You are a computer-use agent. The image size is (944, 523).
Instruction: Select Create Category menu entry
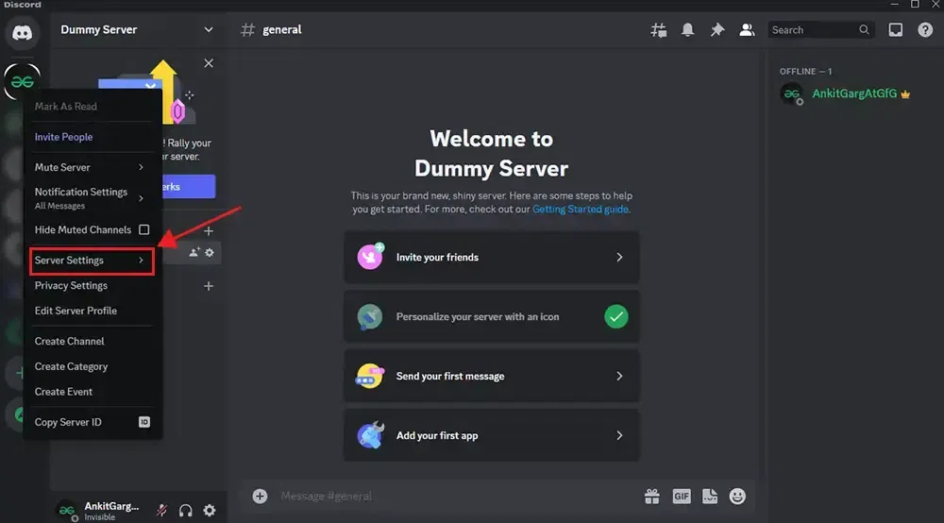tap(92, 366)
